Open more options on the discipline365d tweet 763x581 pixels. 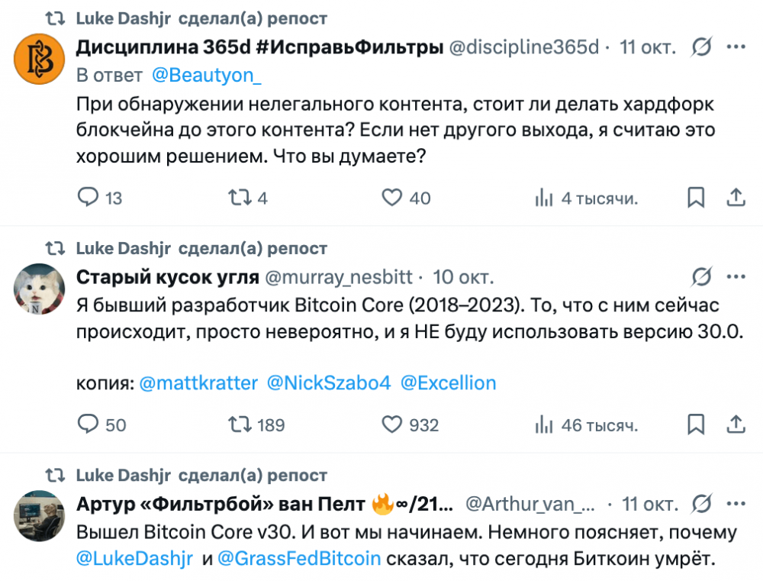[736, 48]
